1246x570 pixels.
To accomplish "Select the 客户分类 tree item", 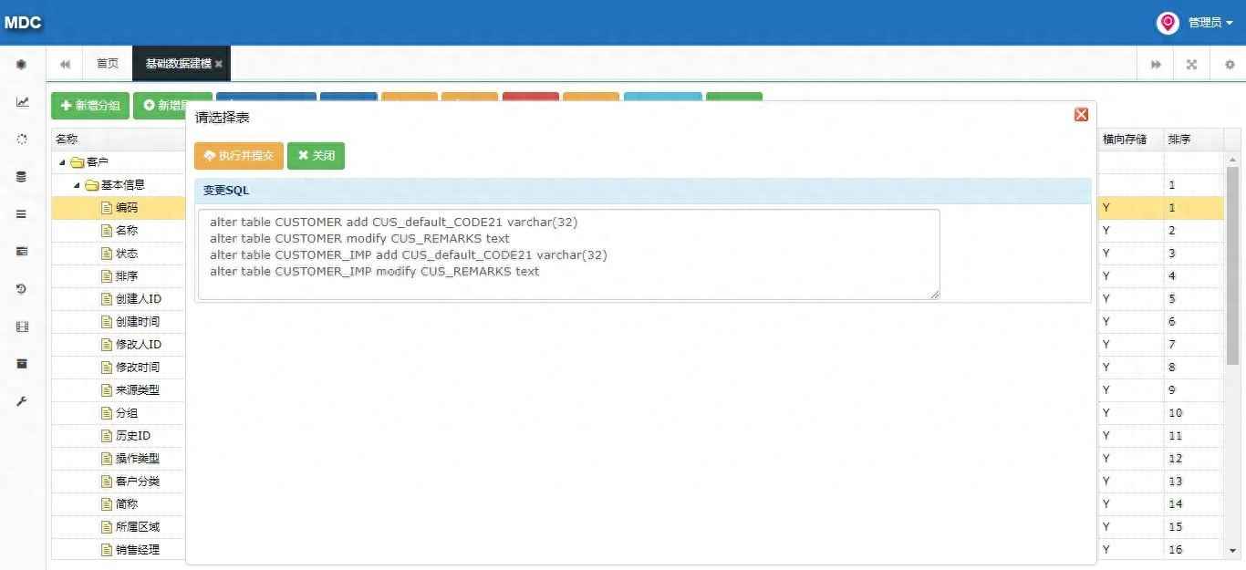I will tap(137, 482).
